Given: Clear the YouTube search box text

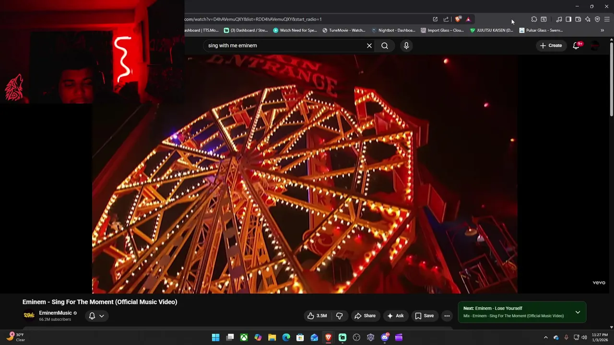Looking at the screenshot, I should click(x=369, y=46).
